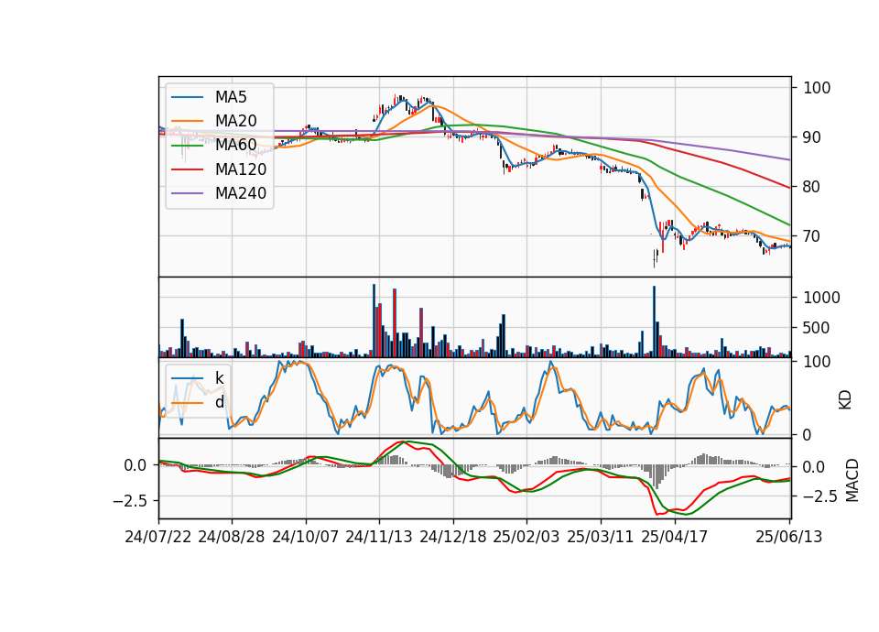The width and height of the screenshot is (879, 632).
Task: Click the red MA120 legend line swatch
Action: tap(187, 169)
